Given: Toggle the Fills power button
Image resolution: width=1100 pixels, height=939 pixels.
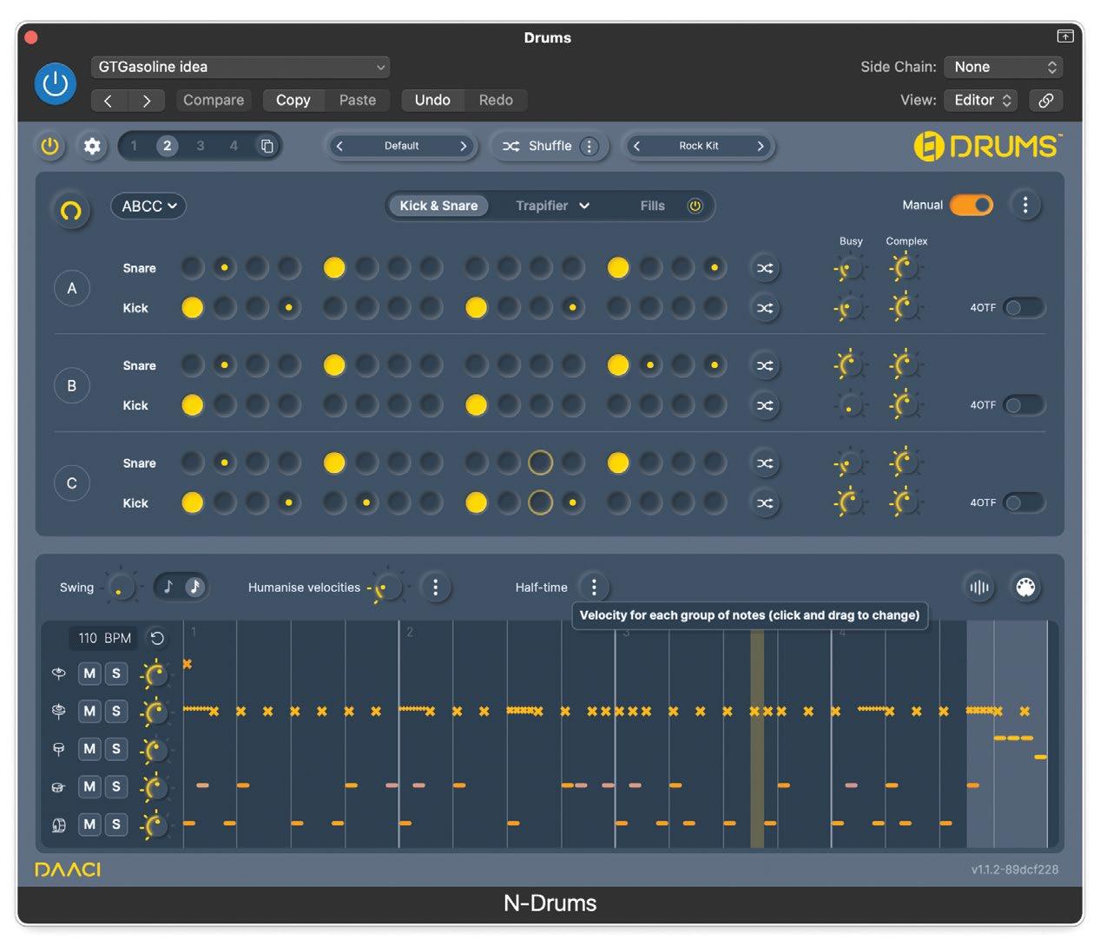Looking at the screenshot, I should (x=695, y=206).
